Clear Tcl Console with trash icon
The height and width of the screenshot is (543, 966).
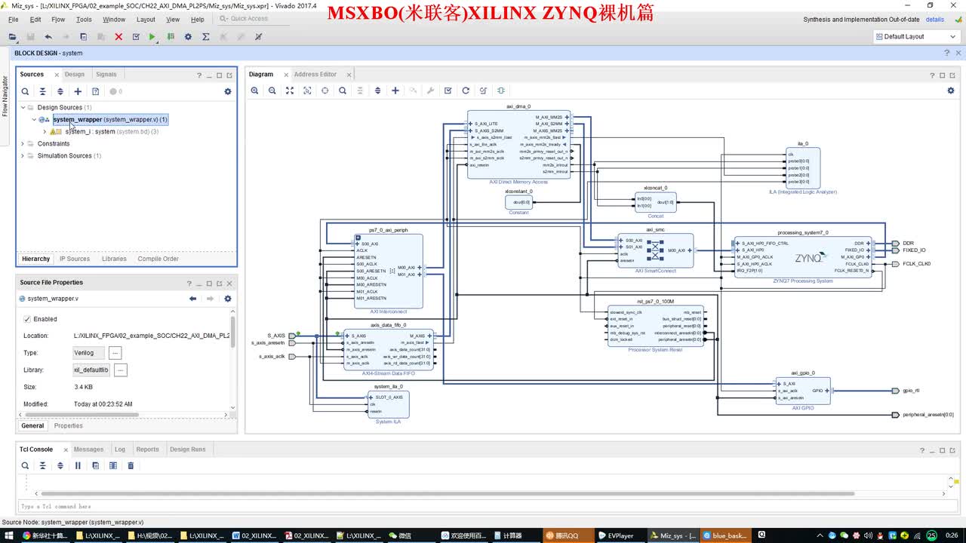coord(131,465)
